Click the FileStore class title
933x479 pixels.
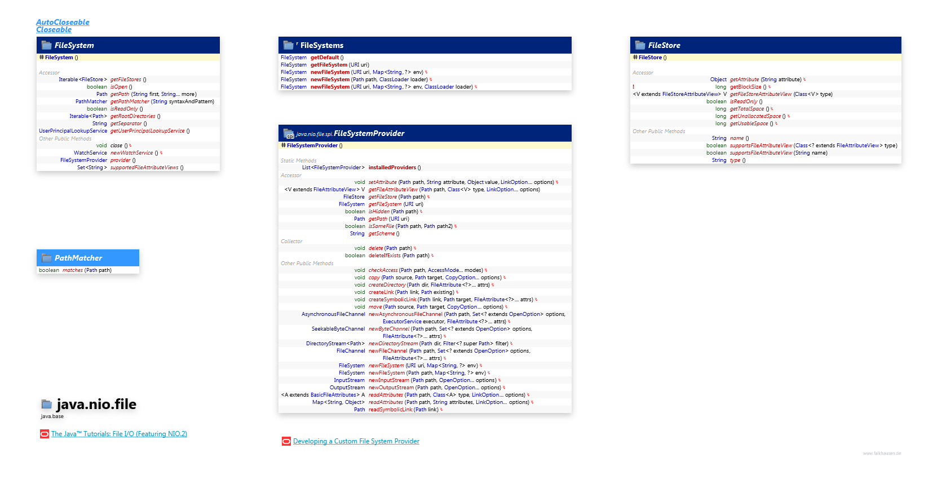click(664, 45)
